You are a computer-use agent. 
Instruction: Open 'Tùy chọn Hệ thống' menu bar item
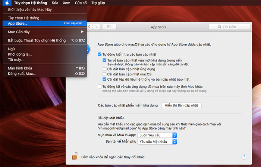[31, 3]
